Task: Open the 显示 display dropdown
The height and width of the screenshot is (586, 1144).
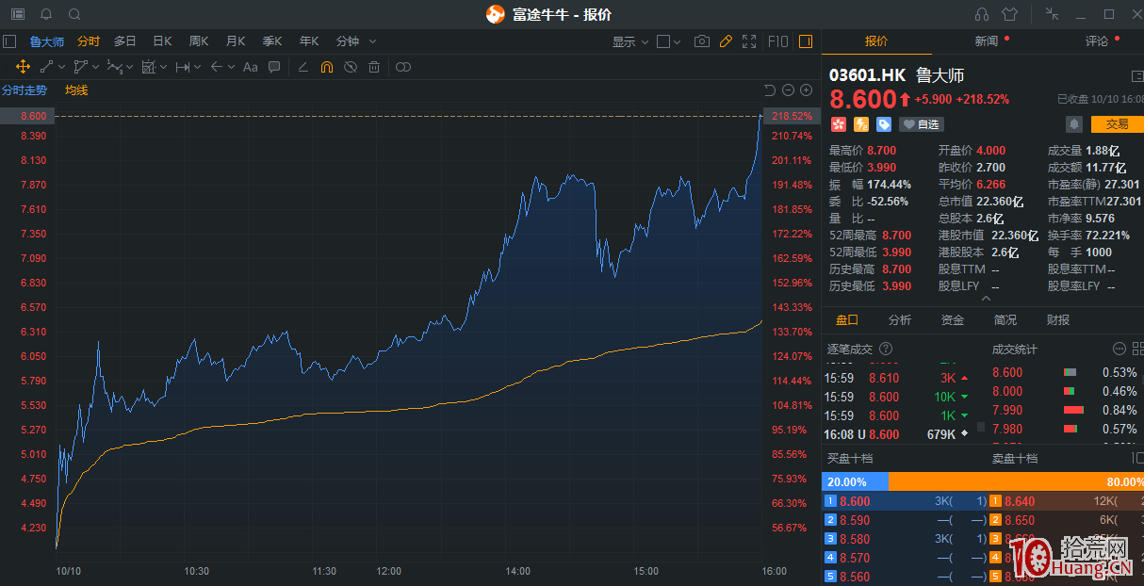Action: point(629,41)
